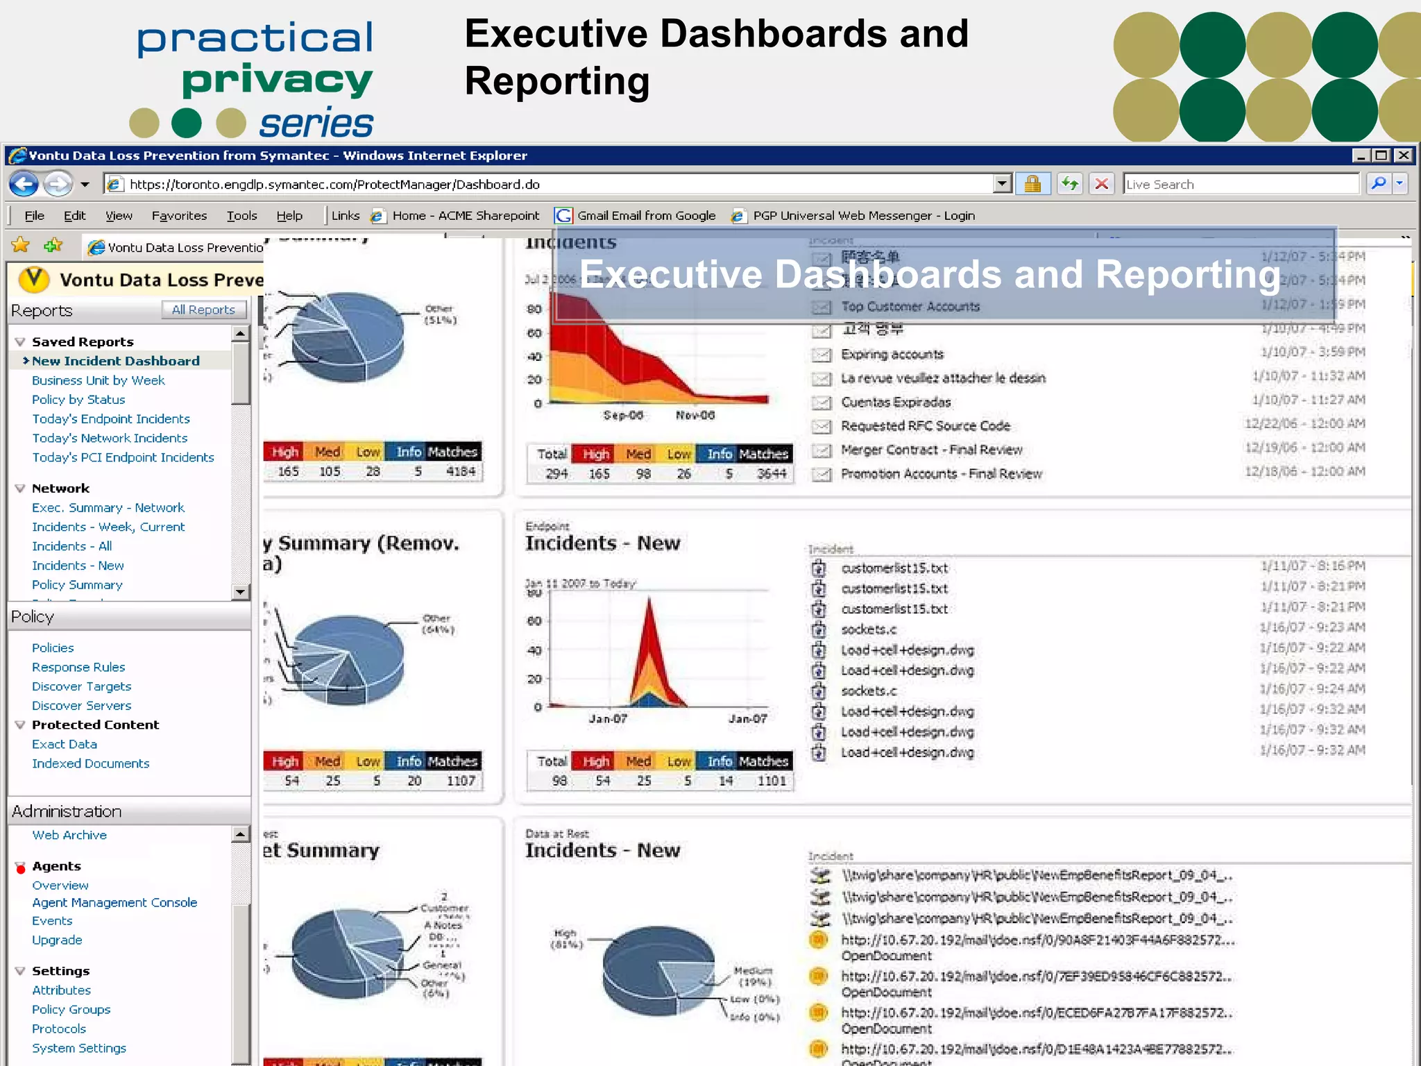Viewport: 1421px width, 1066px height.
Task: Click the Add to Favorites icon
Action: pyautogui.click(x=53, y=245)
